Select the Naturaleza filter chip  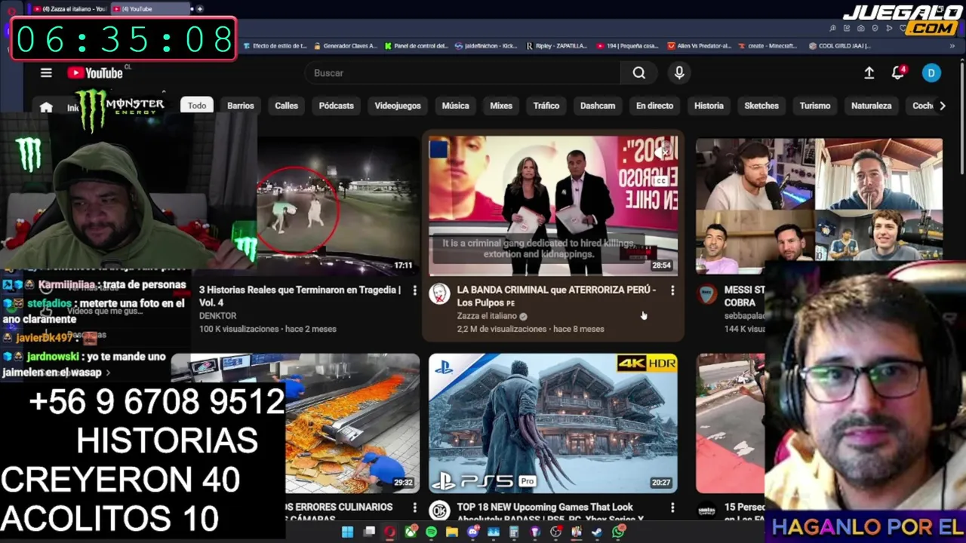pyautogui.click(x=872, y=106)
